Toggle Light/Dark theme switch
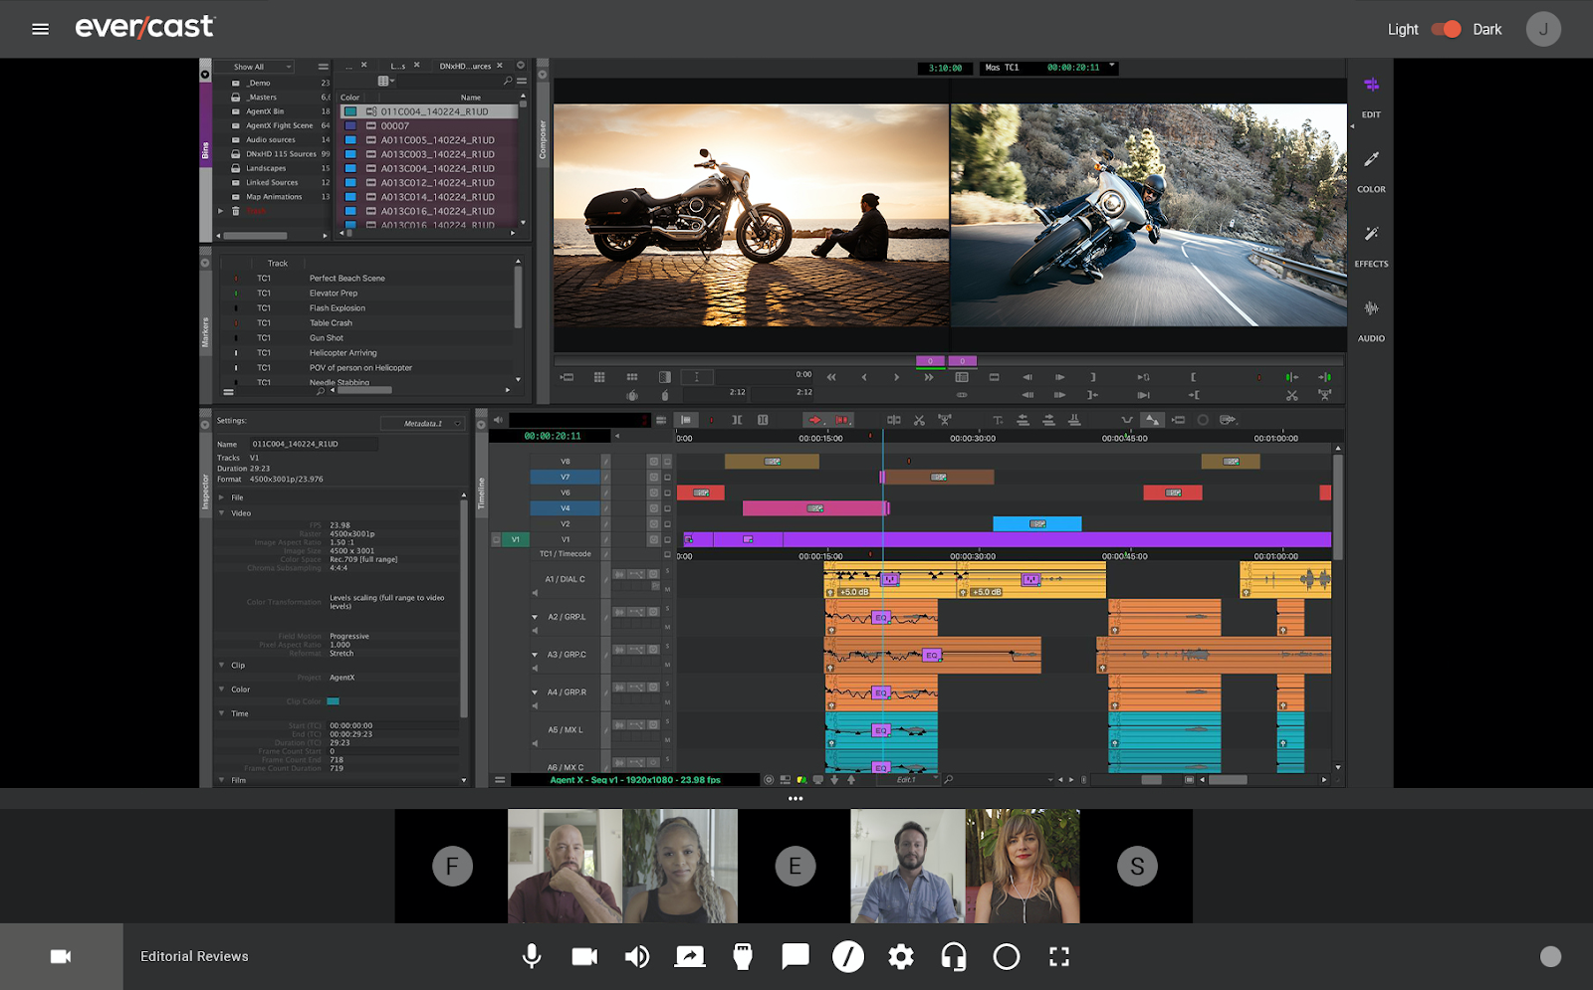This screenshot has height=990, width=1593. coord(1446,29)
